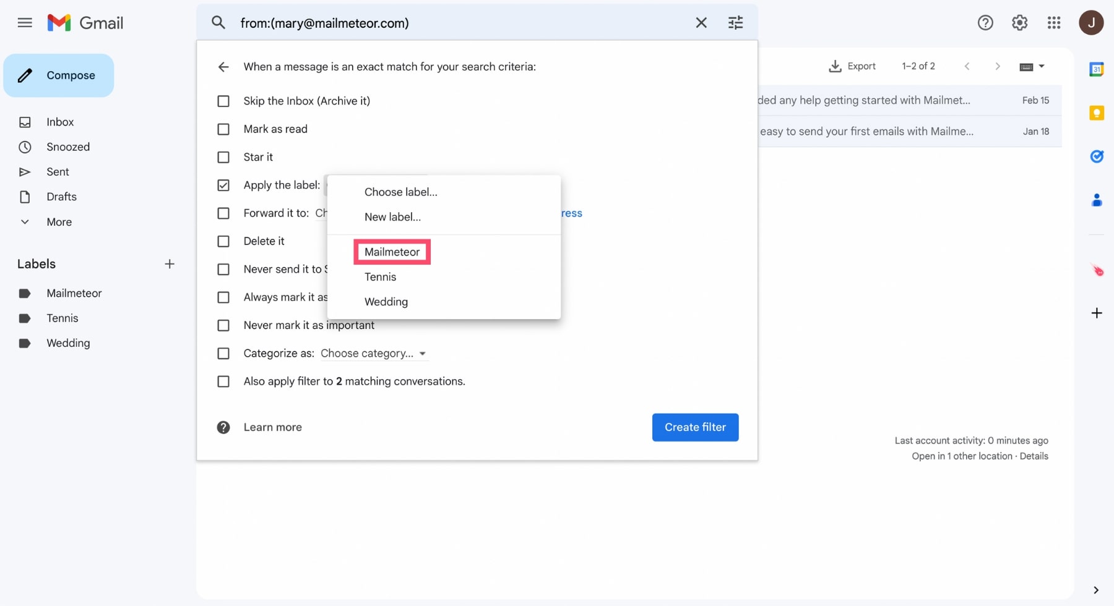Screen dimensions: 1114x606
Task: Open the Jan 18 email
Action: pyautogui.click(x=910, y=131)
